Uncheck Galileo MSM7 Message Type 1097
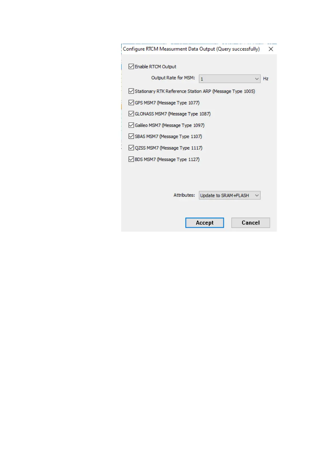Viewport: 326px width, 460px height. pos(131,125)
